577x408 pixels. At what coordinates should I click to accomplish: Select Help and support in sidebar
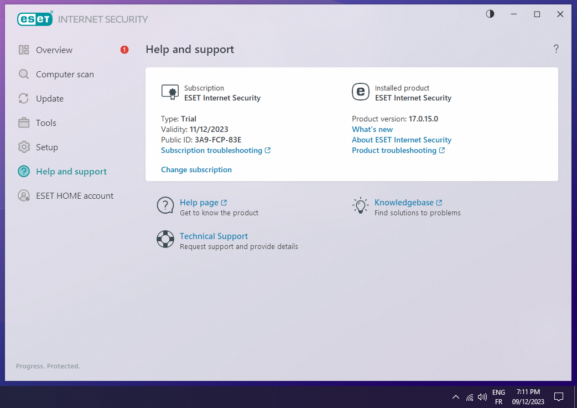point(71,172)
